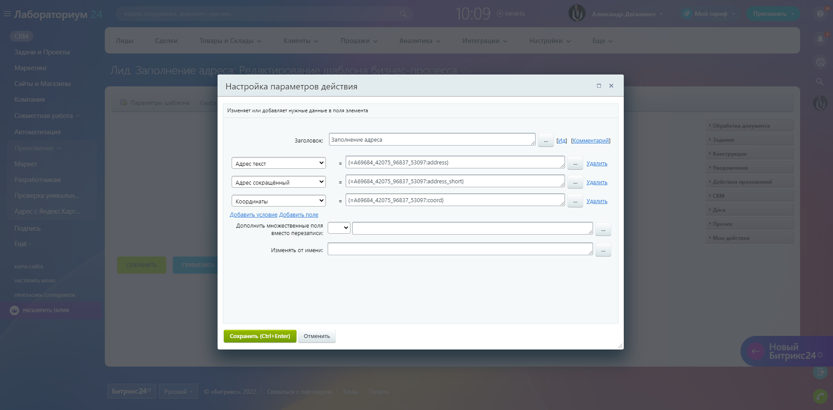Click Удалить link for Координаты row
Screen dimensions: 833x410
pos(597,201)
